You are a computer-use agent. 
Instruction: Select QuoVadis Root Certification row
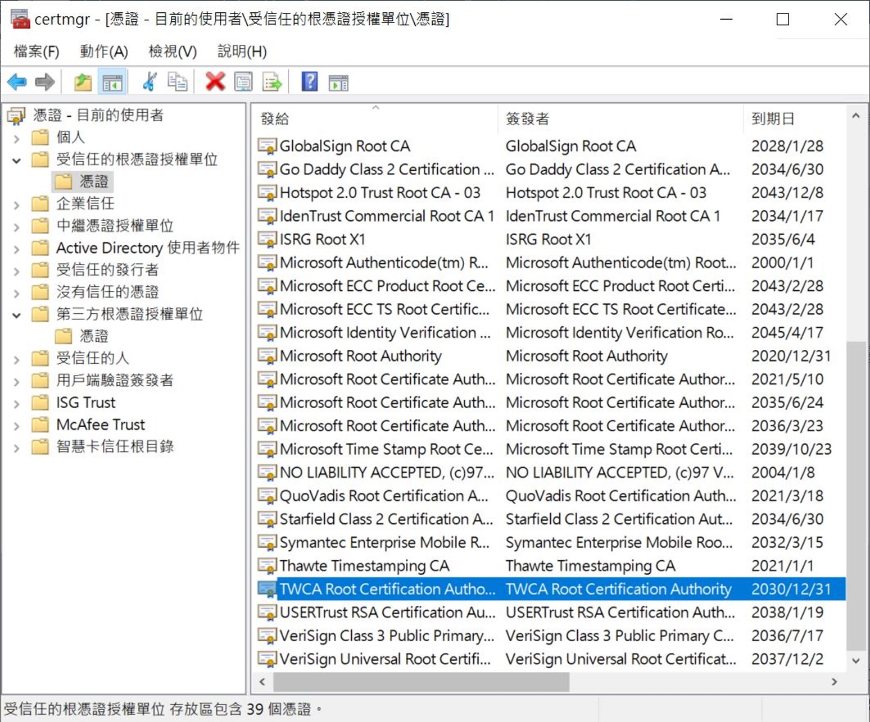click(x=551, y=496)
